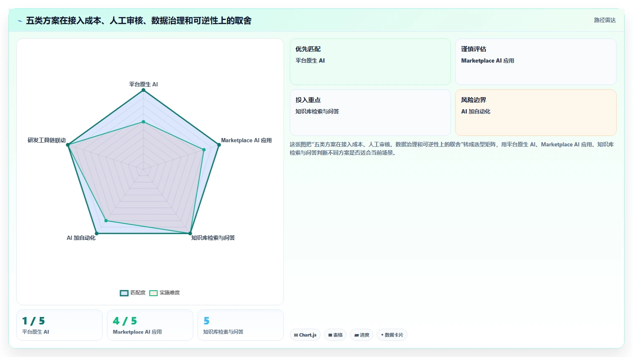633x357 pixels.
Task: Click the lightning icon before the title
Action: [x=20, y=21]
